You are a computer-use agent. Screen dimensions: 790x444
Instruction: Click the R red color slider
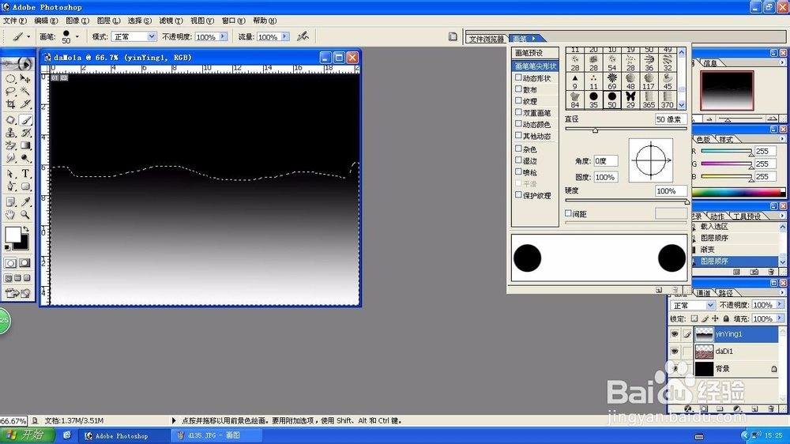(726, 151)
